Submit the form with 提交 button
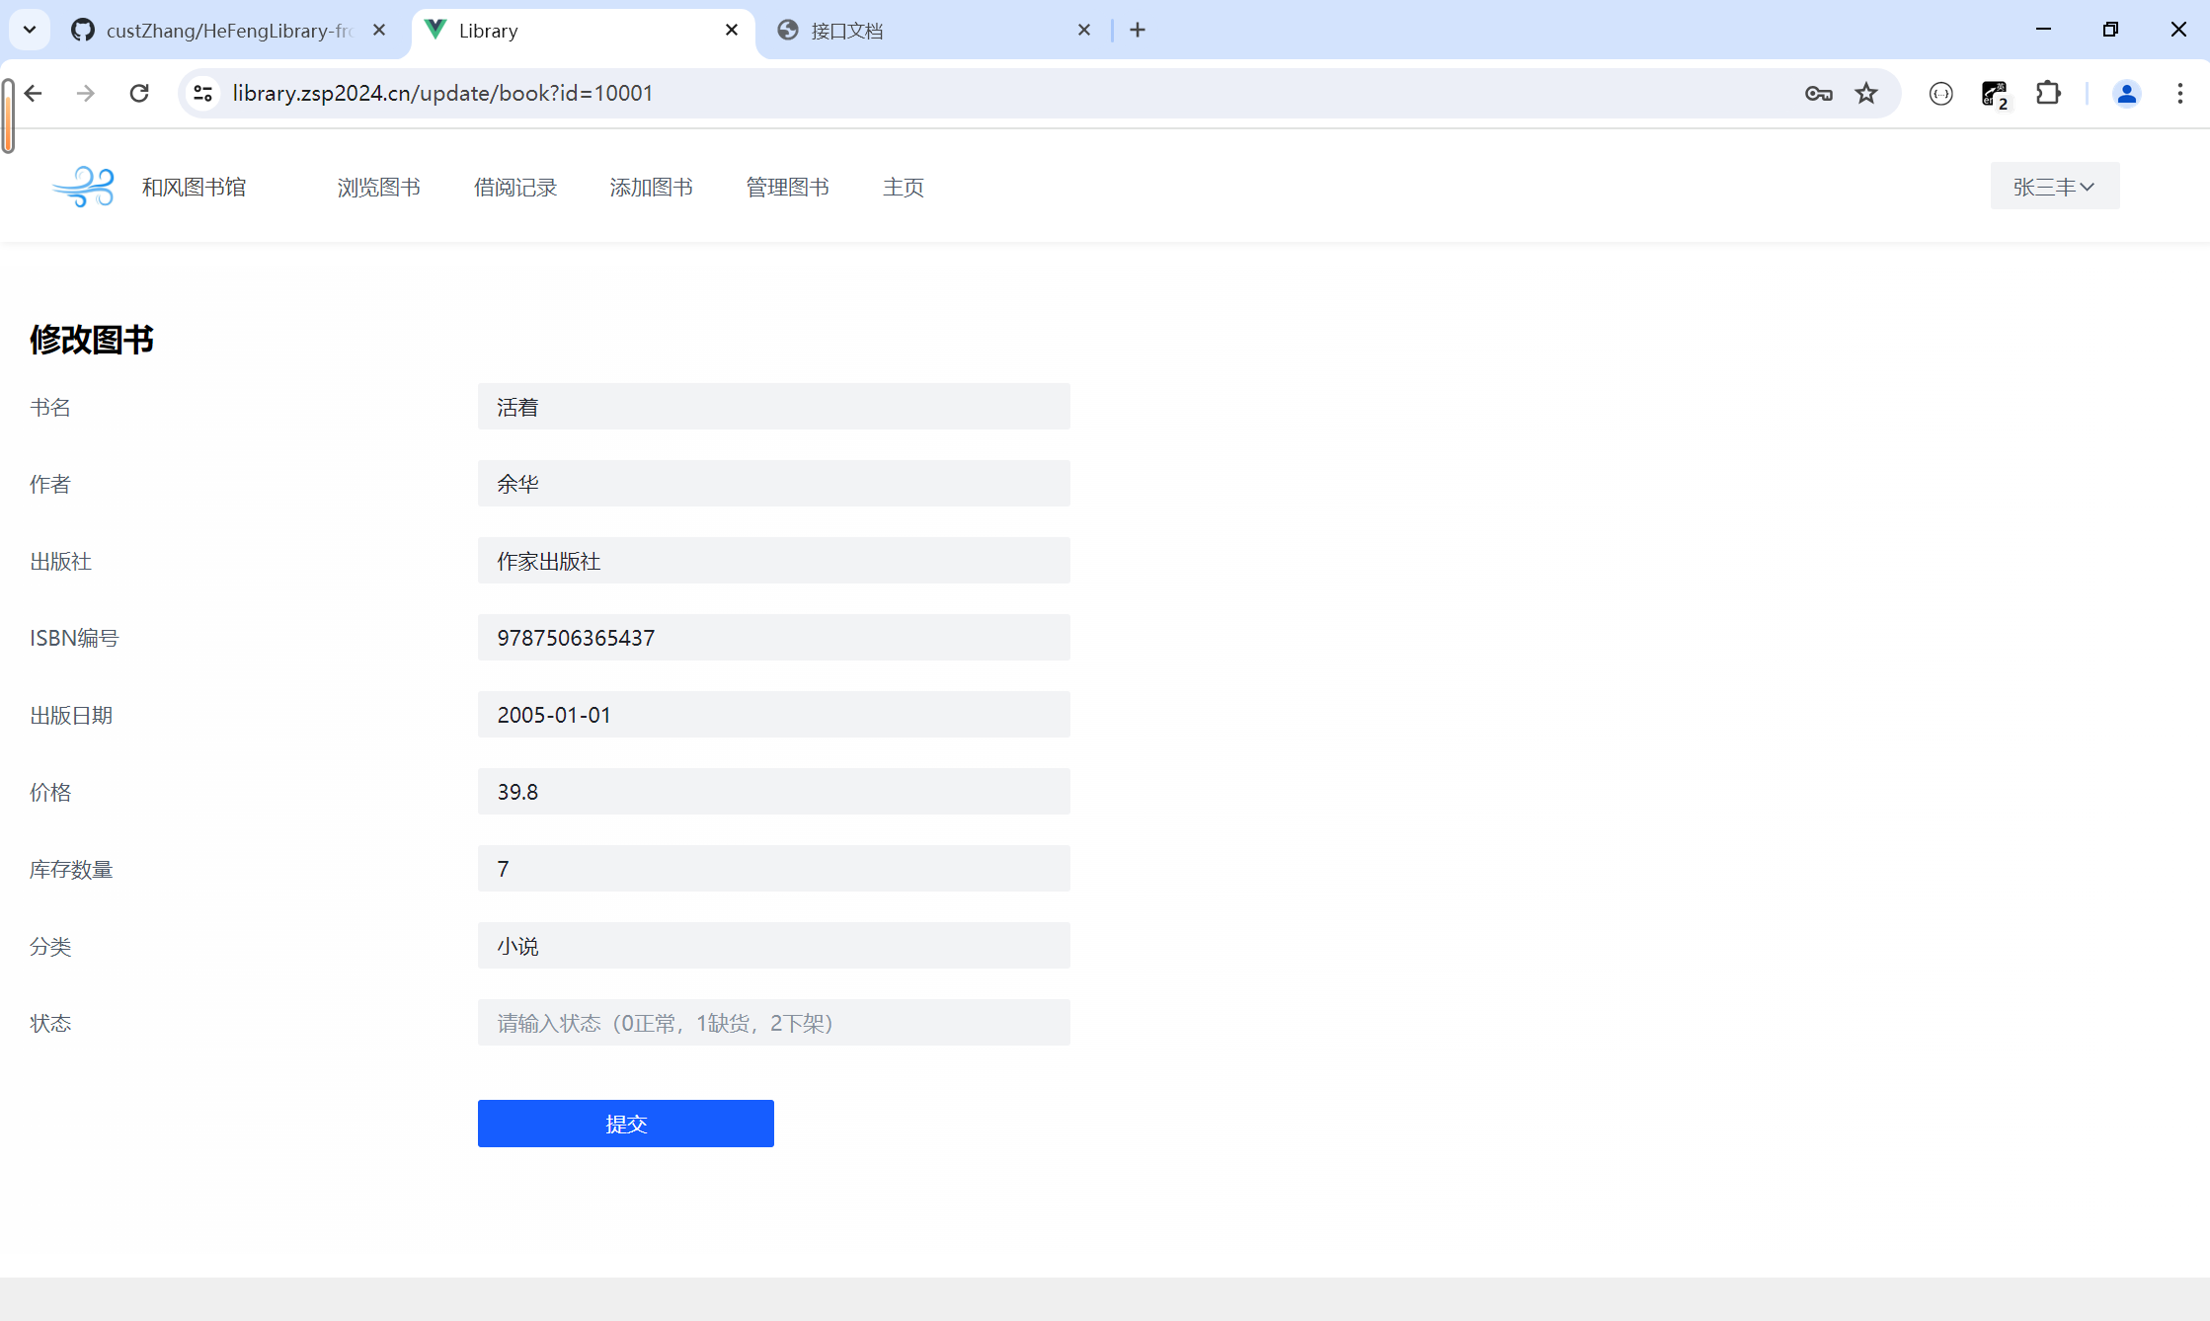The height and width of the screenshot is (1321, 2210). click(x=626, y=1124)
